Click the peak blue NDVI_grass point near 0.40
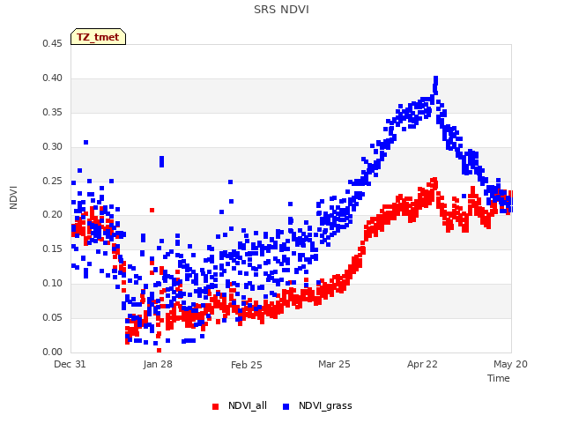564x423 pixels. [x=435, y=78]
